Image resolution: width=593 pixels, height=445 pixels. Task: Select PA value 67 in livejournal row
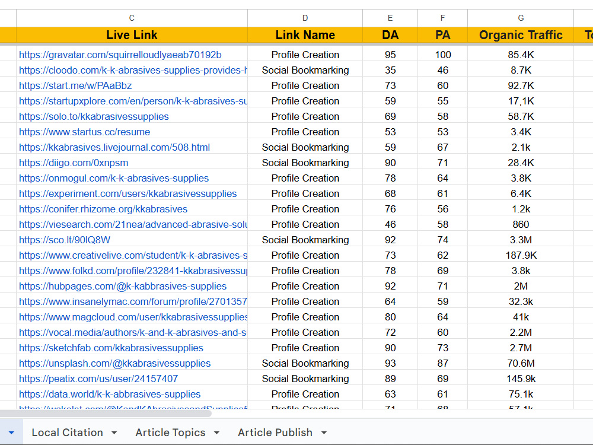[x=442, y=148]
